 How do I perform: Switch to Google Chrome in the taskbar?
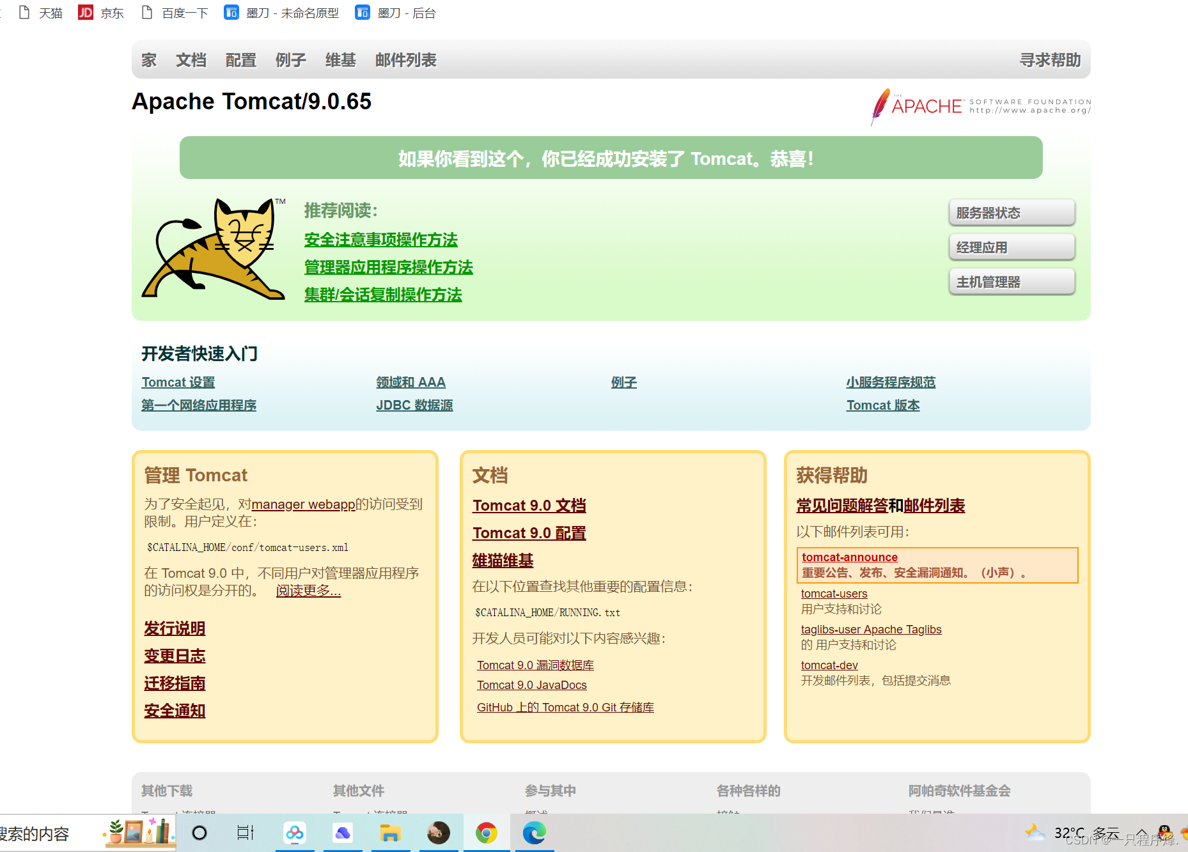click(487, 833)
